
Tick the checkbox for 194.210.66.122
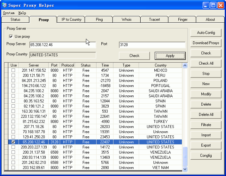pos(13,85)
